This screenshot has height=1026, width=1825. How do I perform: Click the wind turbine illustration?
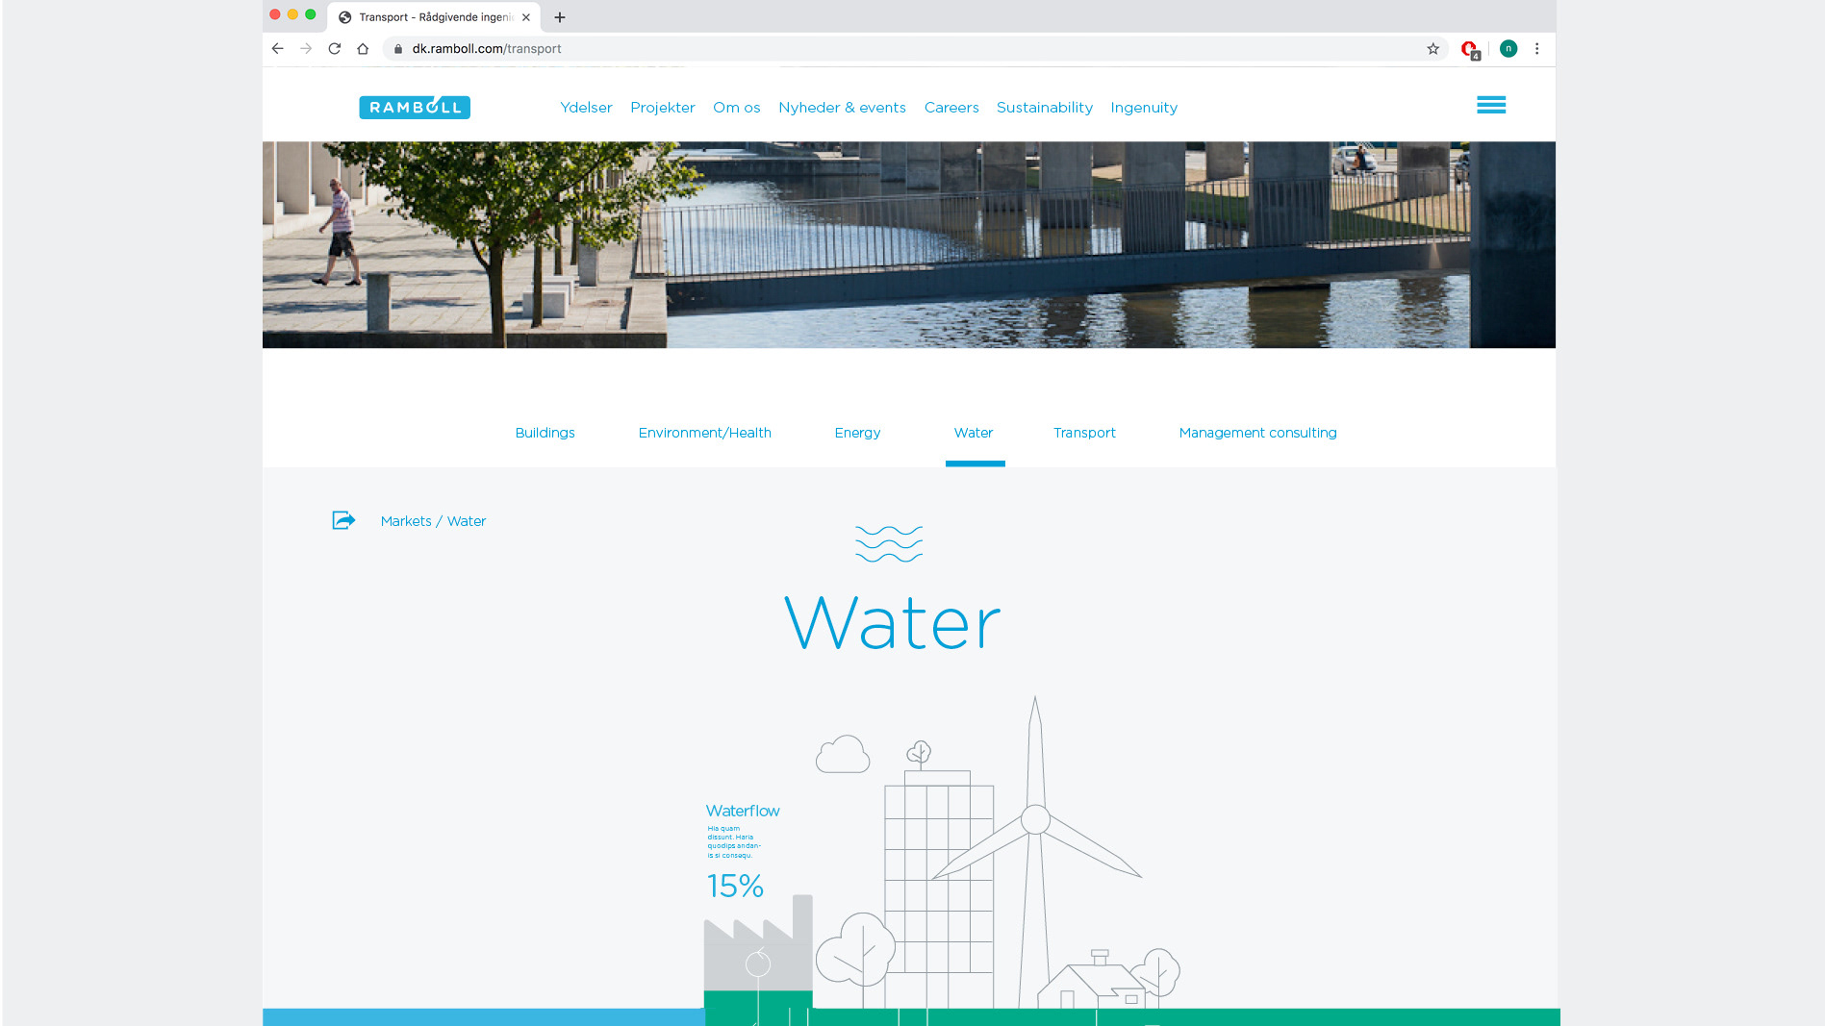click(x=1036, y=851)
